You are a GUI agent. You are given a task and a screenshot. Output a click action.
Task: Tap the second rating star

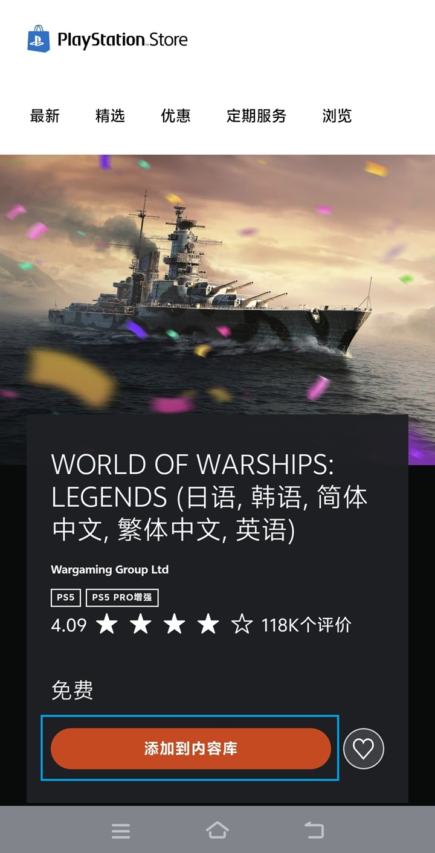pyautogui.click(x=141, y=624)
